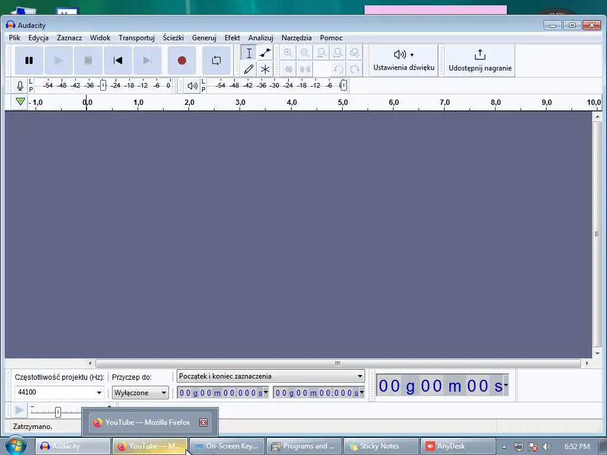Open the Generuj menu
The width and height of the screenshot is (607, 455).
tap(204, 38)
